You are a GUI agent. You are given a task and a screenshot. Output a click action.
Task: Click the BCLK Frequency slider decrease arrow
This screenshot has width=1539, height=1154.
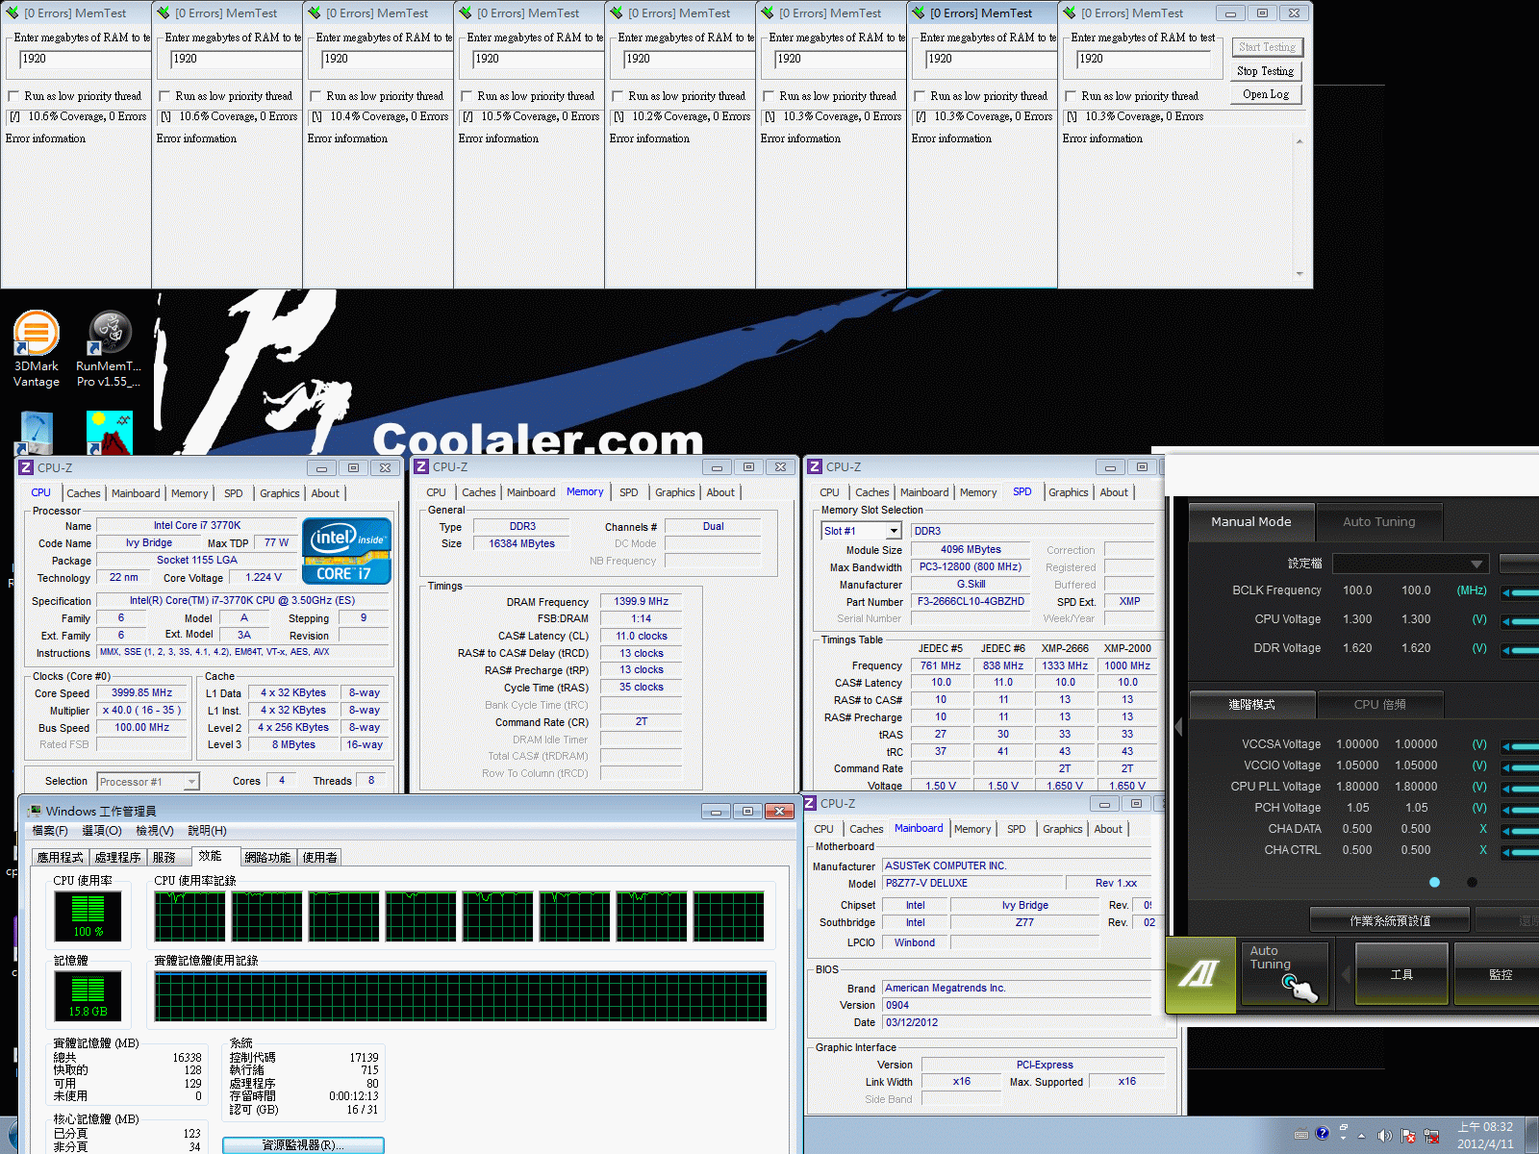pyautogui.click(x=1505, y=592)
